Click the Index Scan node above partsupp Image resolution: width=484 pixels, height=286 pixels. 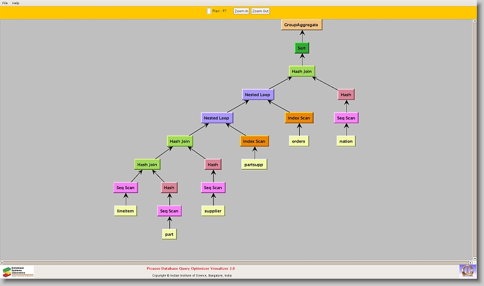tap(255, 141)
